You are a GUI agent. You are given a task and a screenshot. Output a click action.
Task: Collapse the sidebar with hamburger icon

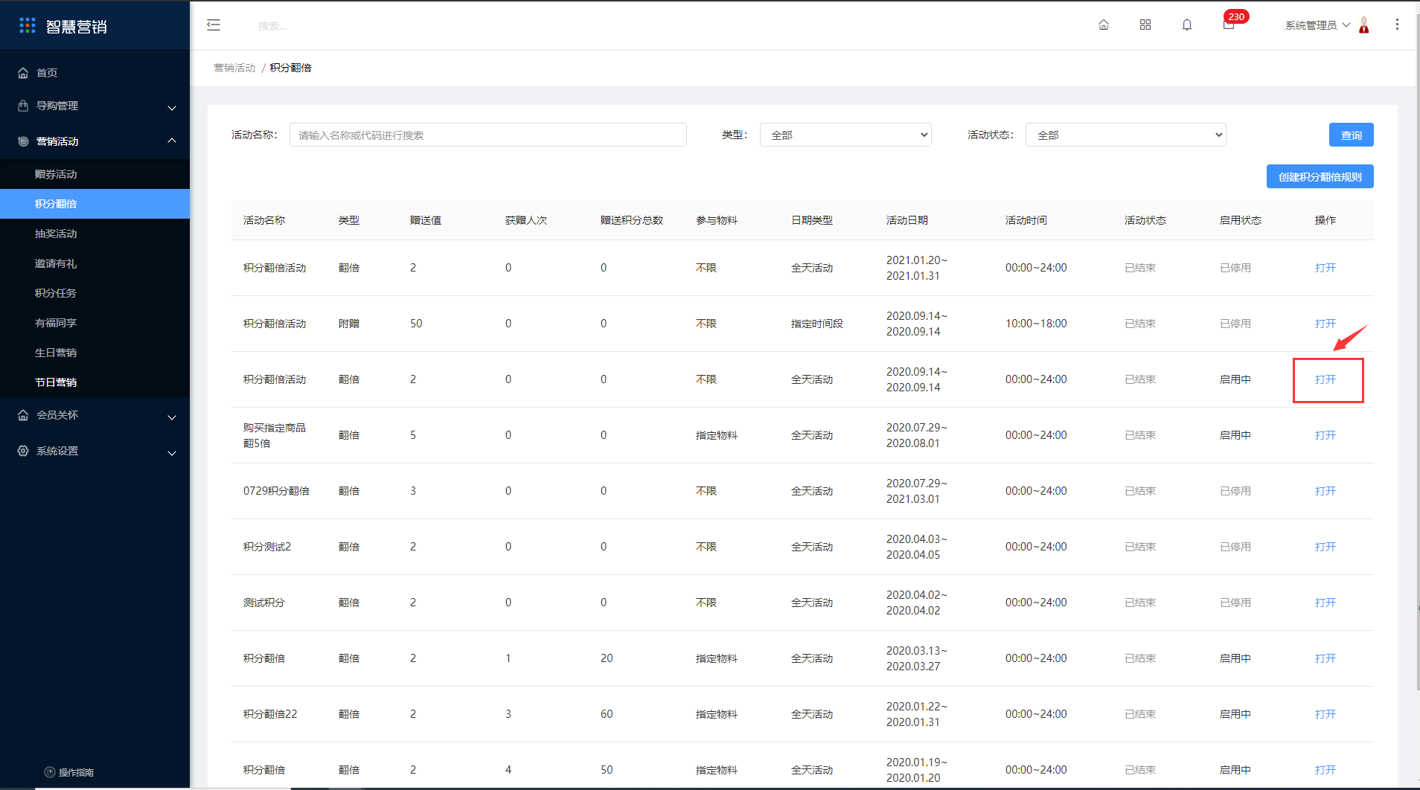[214, 25]
